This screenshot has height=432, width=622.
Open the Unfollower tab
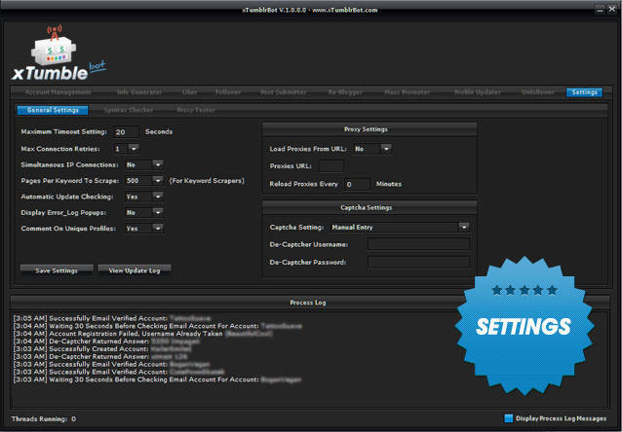[538, 92]
